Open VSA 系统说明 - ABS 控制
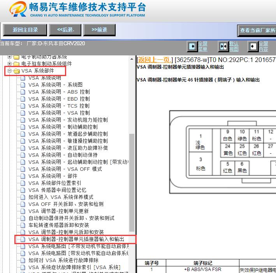 (x=59, y=92)
